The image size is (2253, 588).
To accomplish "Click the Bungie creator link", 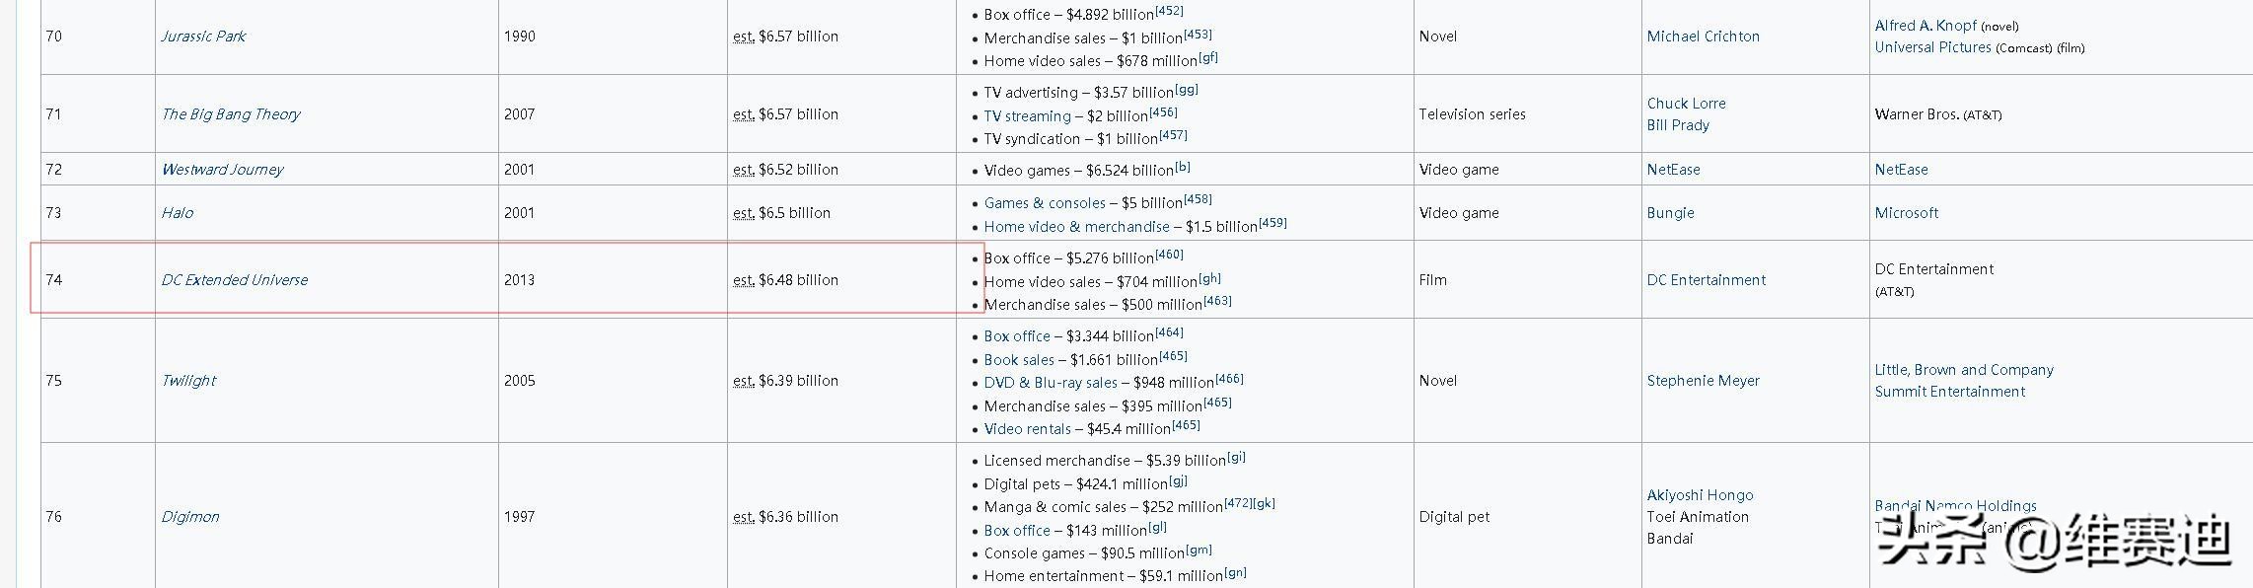I will coord(1670,213).
